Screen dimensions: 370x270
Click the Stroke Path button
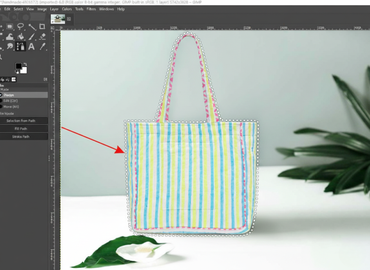coord(24,136)
